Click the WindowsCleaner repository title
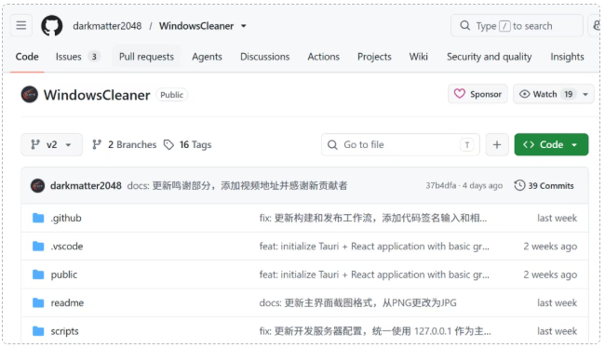This screenshot has width=605, height=348. (97, 95)
